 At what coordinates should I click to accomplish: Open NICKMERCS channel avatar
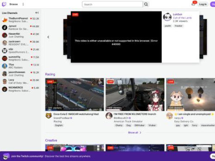click(x=5, y=89)
